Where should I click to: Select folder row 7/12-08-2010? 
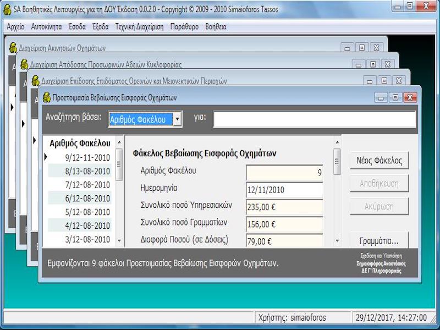[x=80, y=185]
